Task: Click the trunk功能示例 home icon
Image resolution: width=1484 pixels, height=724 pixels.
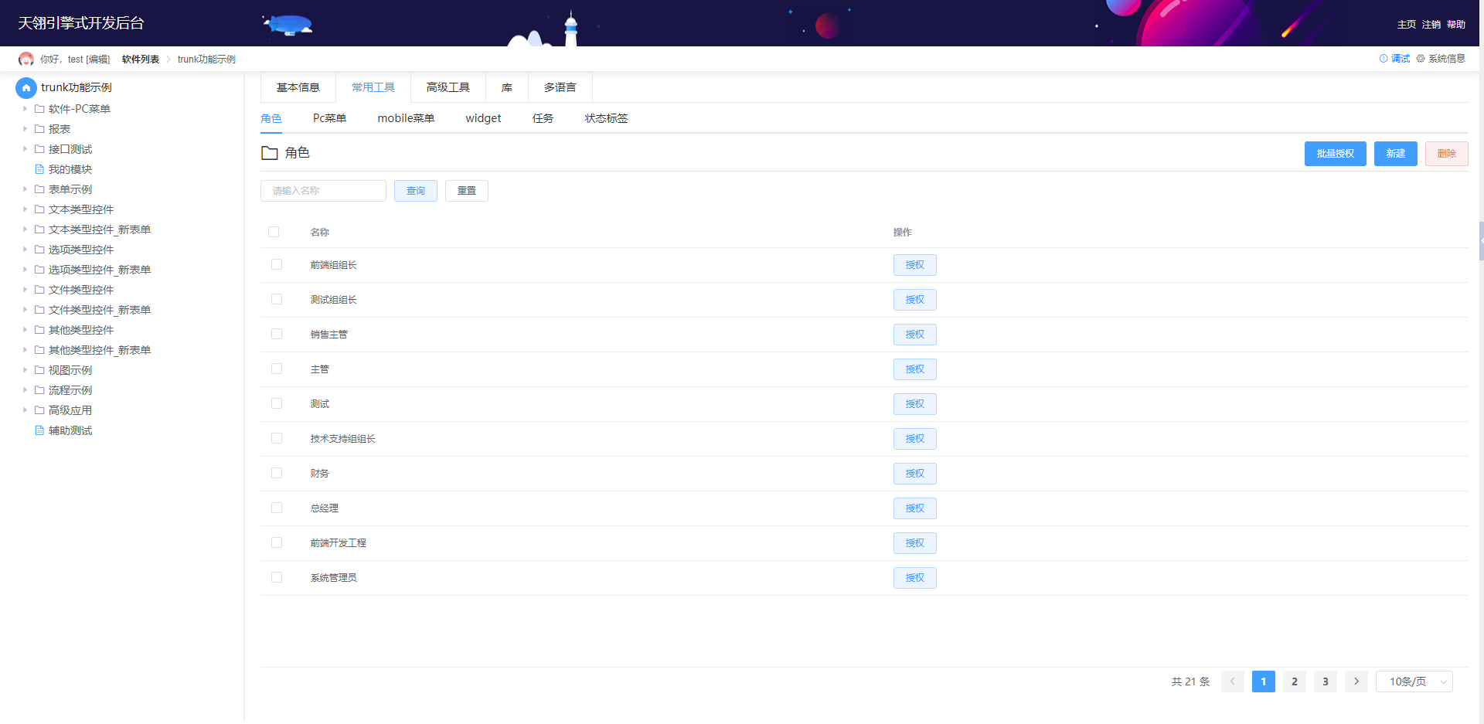Action: [x=26, y=87]
